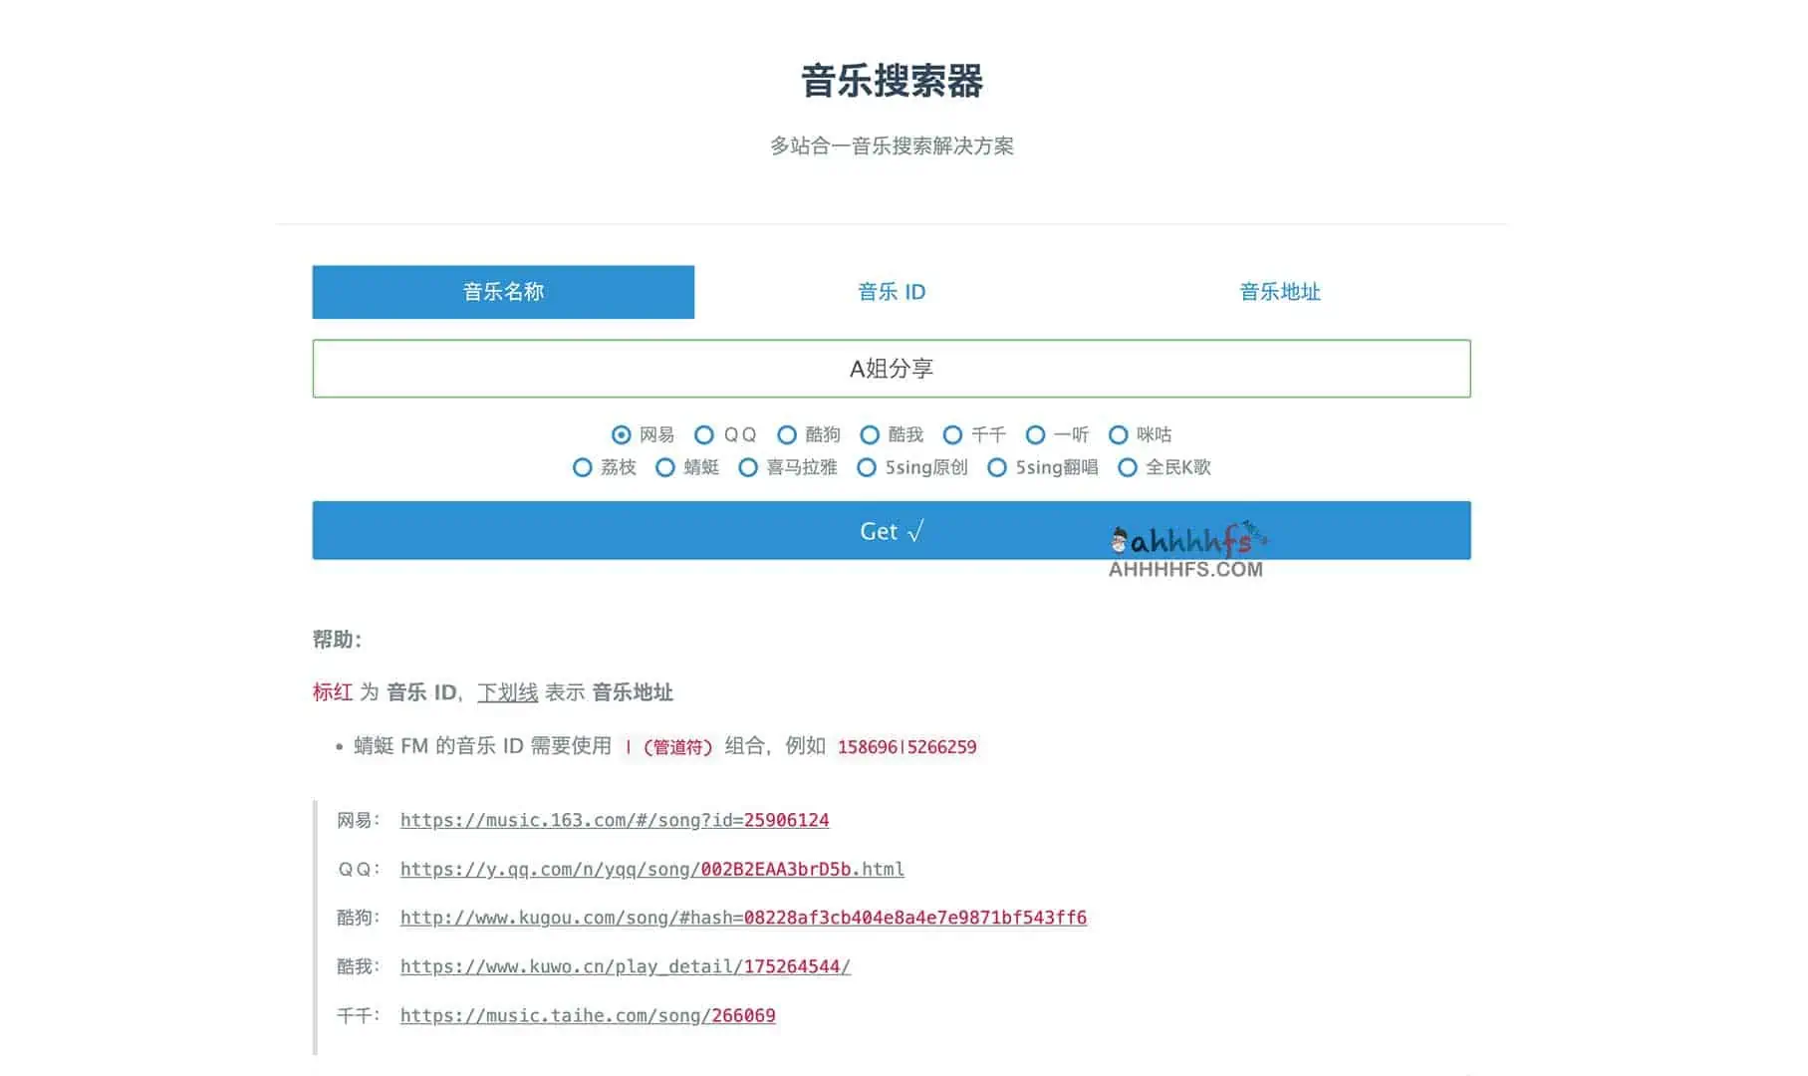1808x1076 pixels.
Task: Pick the 酷我 source option
Action: coord(870,434)
